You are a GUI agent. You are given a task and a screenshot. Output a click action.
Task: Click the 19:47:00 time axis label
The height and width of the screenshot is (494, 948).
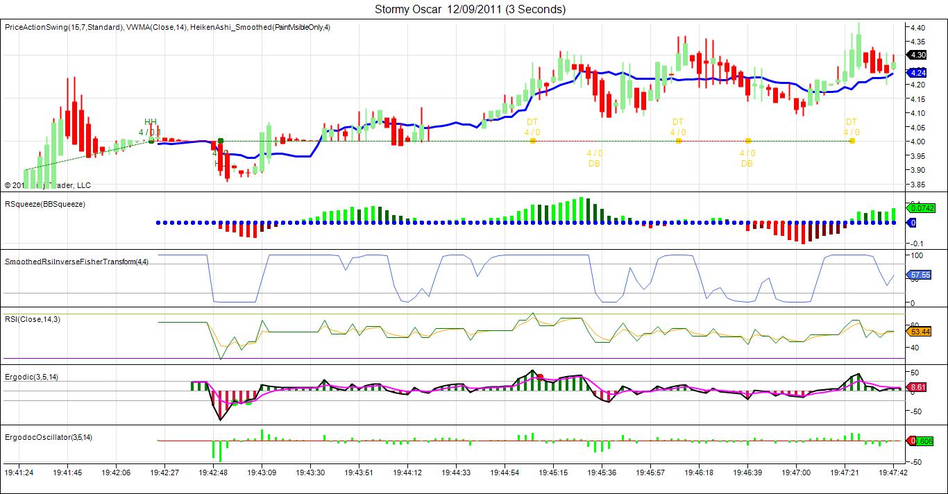pos(796,473)
